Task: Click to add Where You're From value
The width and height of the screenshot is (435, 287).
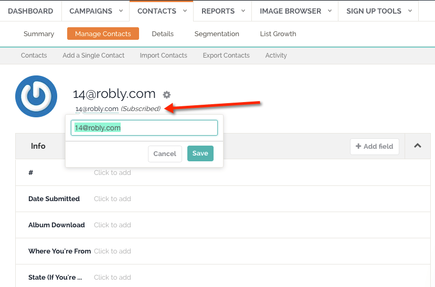Action: tap(112, 251)
